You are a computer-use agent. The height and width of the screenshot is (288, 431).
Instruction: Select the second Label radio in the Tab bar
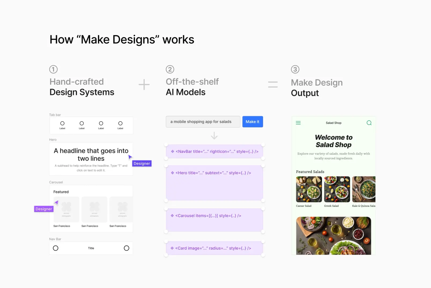click(81, 124)
